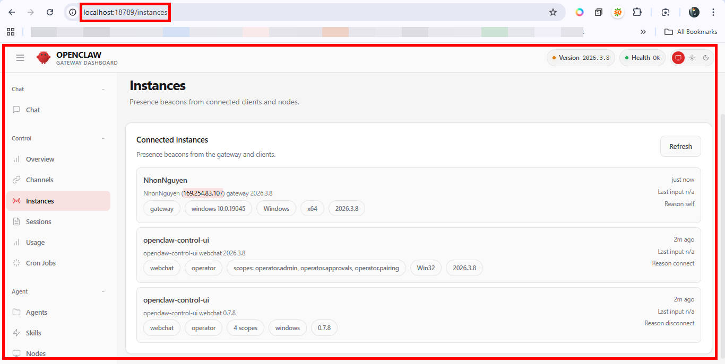Screen dimensions: 725x364
Task: Open the All Bookmarks folder
Action: 691,32
